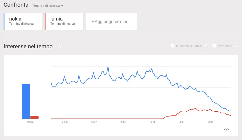Click the embed code icon below chart
Screen dimensions: 242x140
coord(226,129)
